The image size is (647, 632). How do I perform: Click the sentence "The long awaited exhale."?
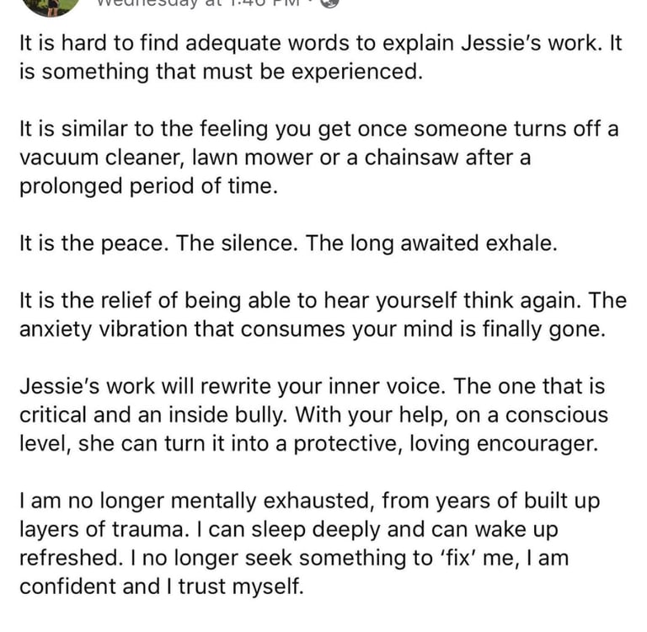pyautogui.click(x=431, y=244)
